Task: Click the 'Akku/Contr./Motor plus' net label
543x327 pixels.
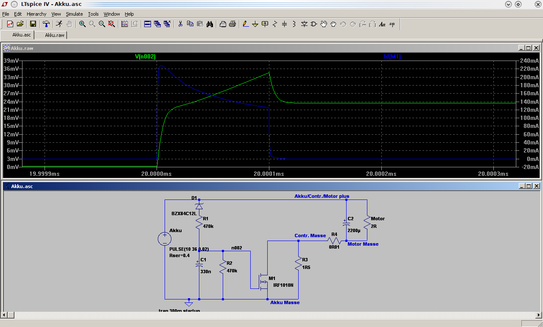Action: click(x=322, y=196)
